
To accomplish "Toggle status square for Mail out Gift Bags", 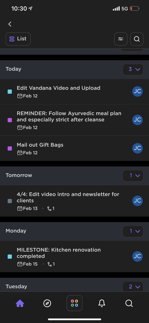I will [x=10, y=148].
